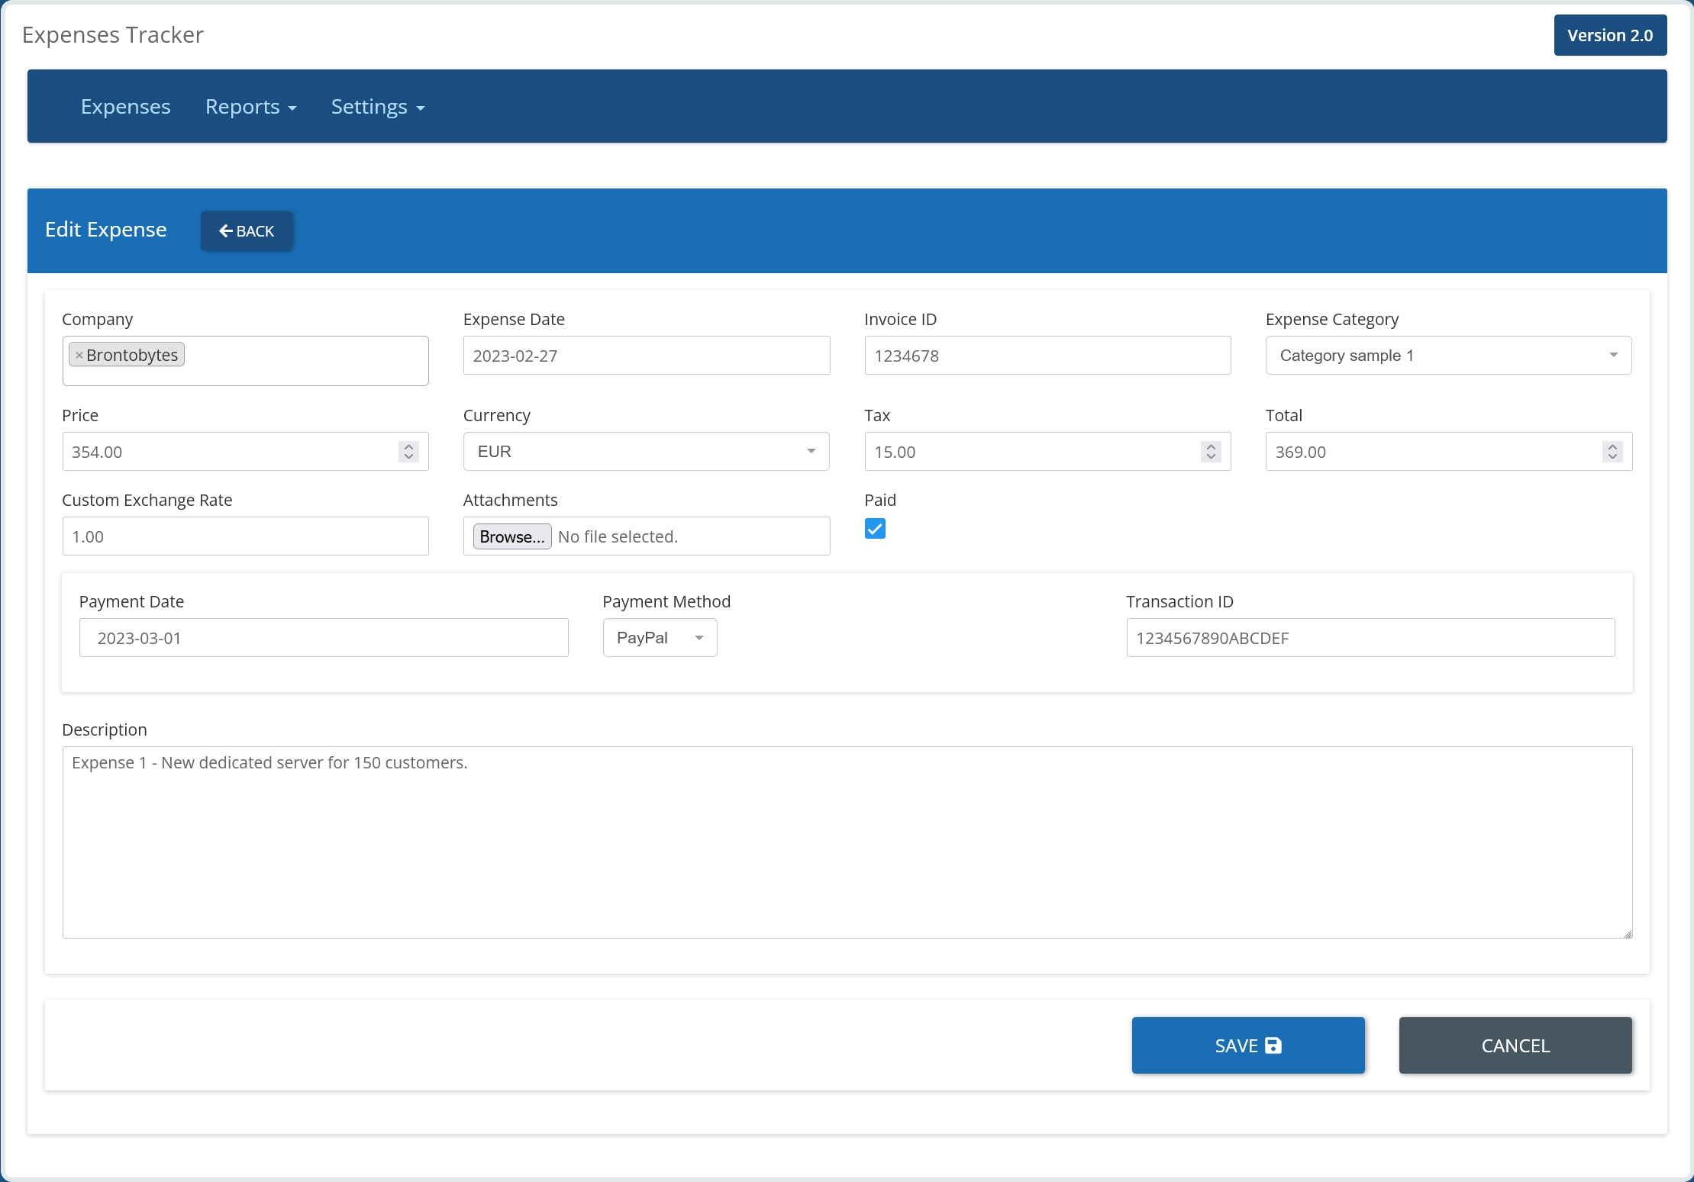
Task: Select the Payment Date field
Action: 324,638
